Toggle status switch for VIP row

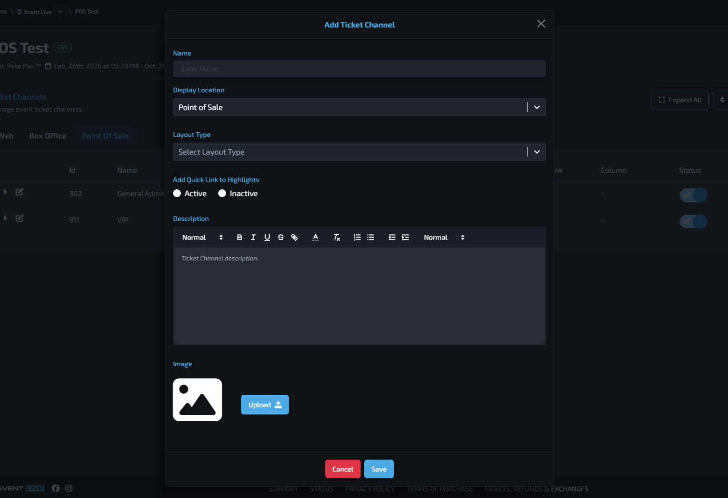tap(693, 222)
